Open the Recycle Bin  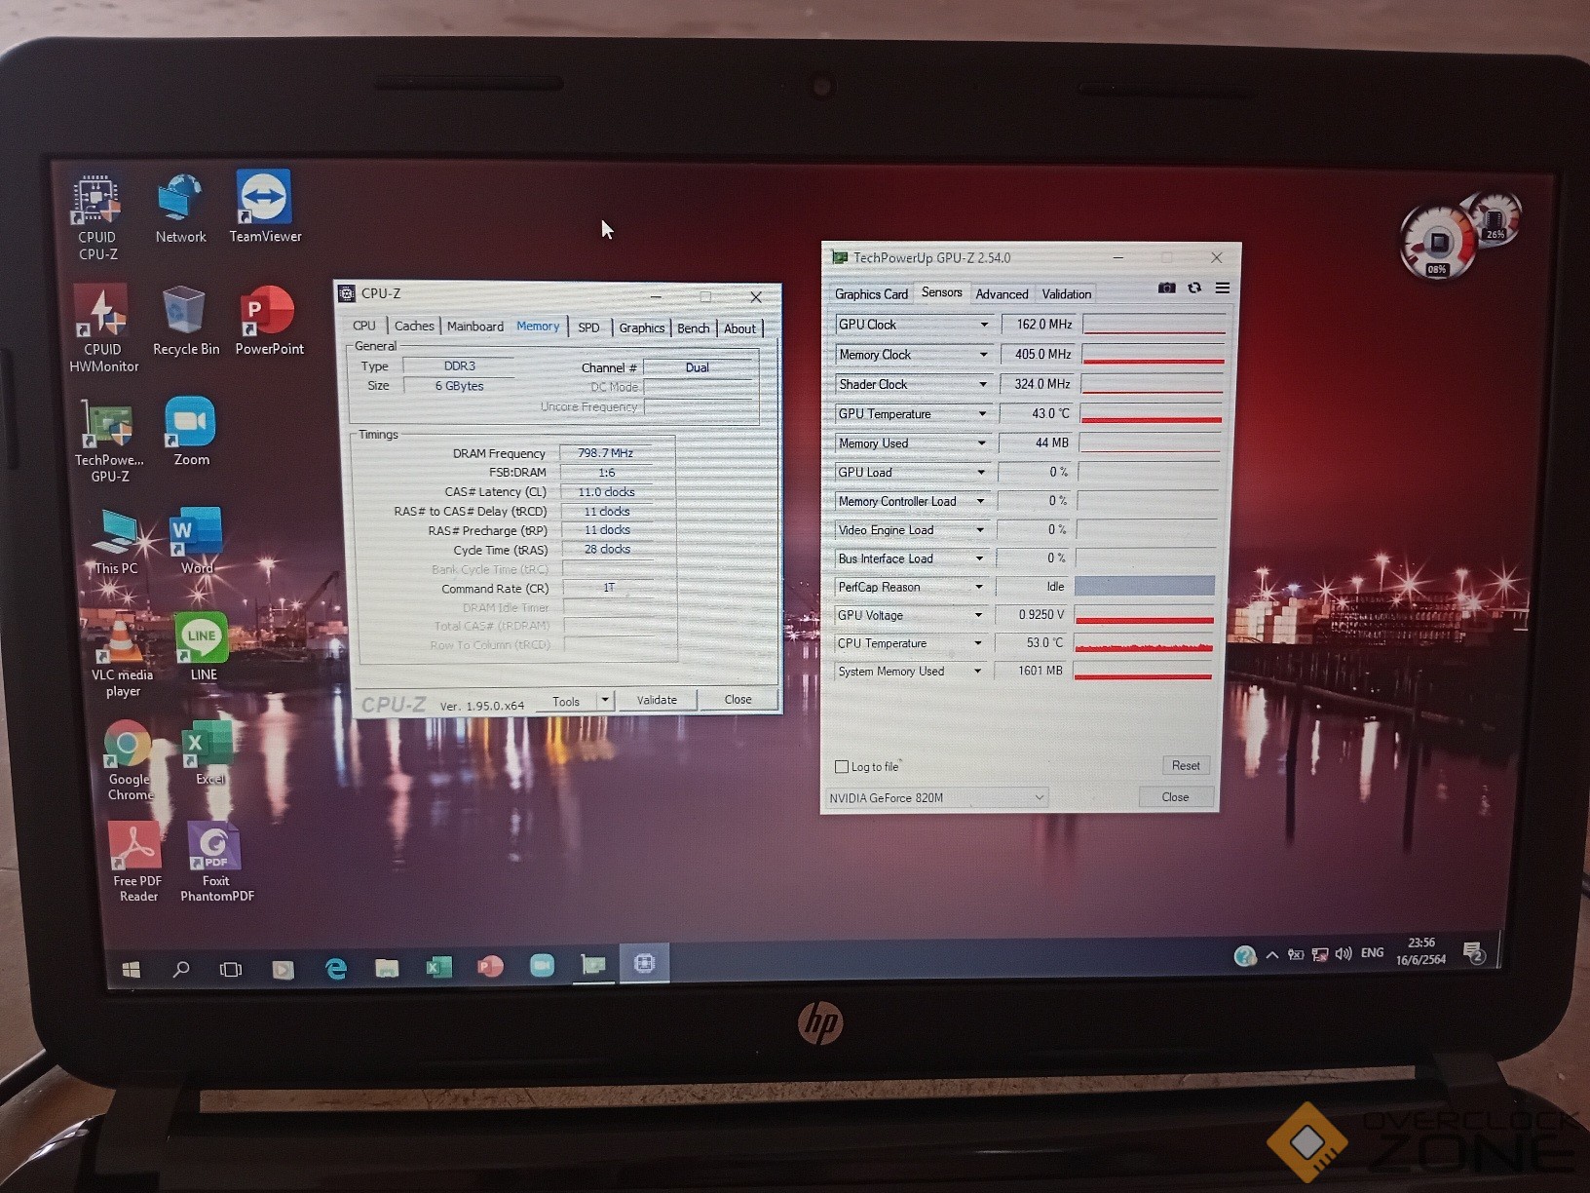pos(185,321)
